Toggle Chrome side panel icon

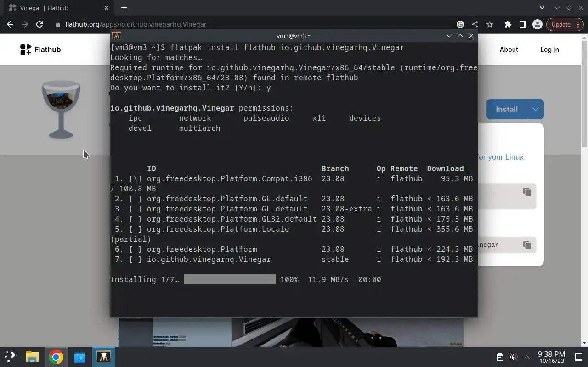point(522,24)
